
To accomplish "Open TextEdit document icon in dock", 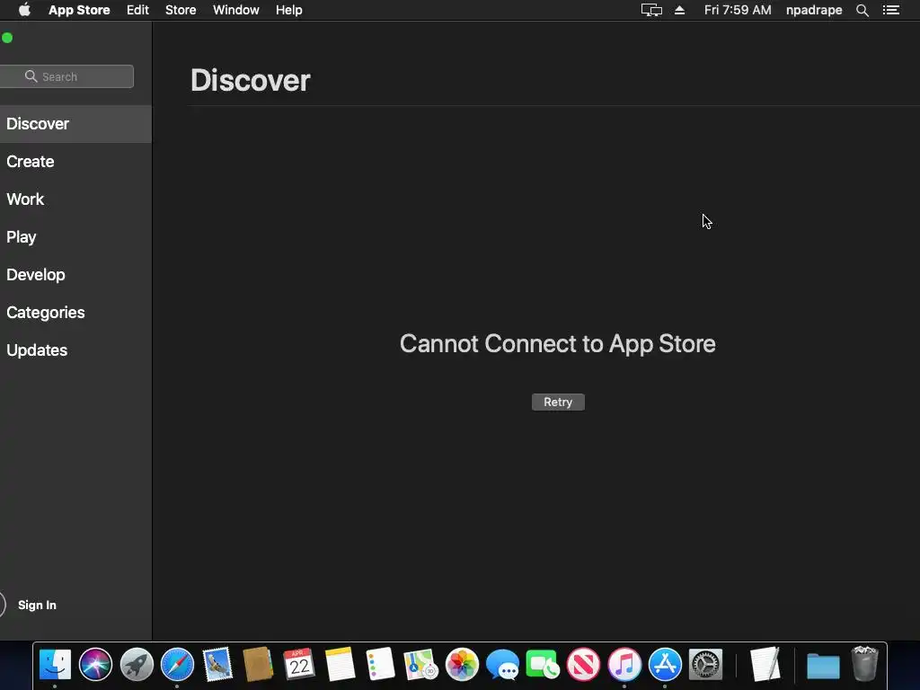I will tap(765, 665).
